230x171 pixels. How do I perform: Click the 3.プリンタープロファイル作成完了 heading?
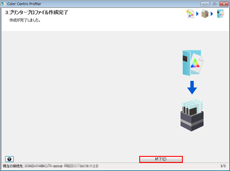click(37, 12)
